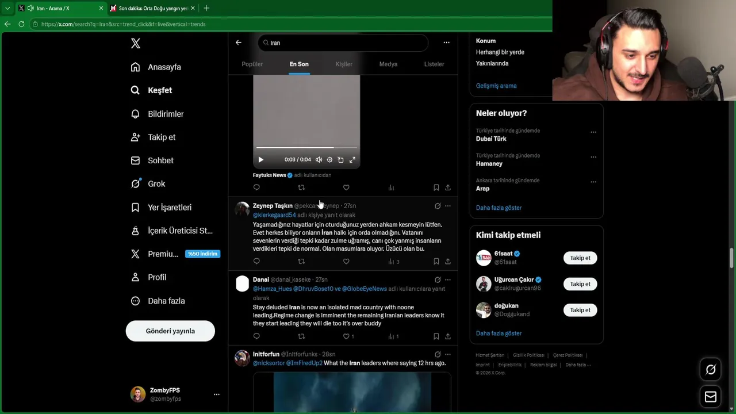This screenshot has width=736, height=414.
Task: Open Gelişmiş arama link
Action: click(496, 86)
